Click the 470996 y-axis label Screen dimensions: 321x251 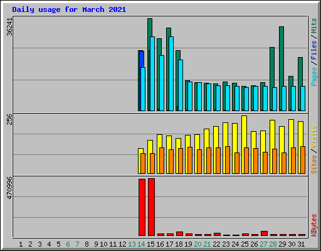(x=9, y=188)
